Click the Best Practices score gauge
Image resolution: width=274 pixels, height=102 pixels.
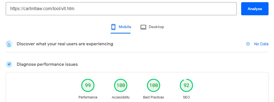154,85
